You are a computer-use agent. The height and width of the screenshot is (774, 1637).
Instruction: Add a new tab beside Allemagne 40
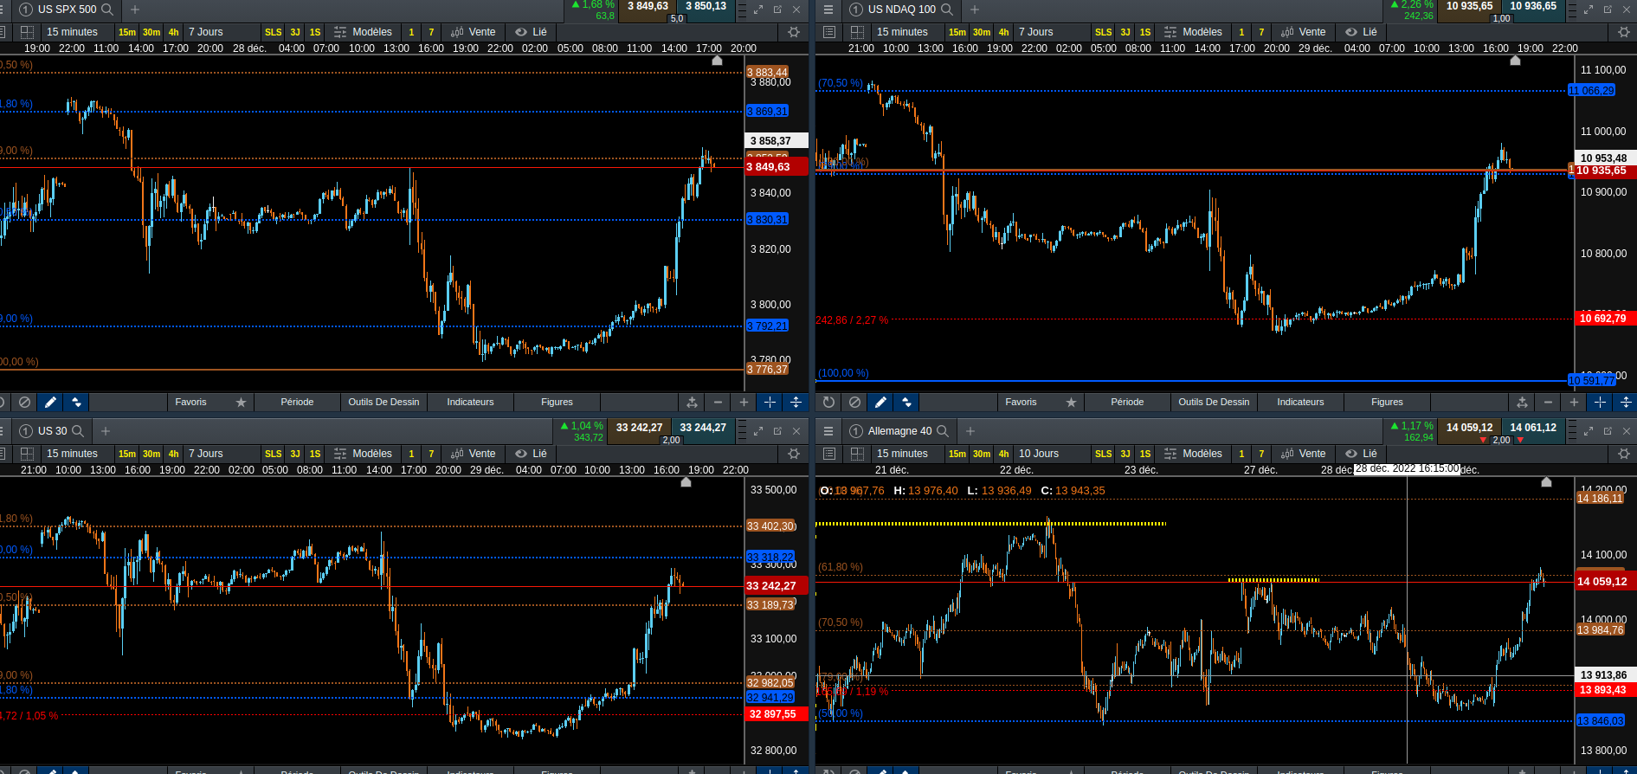970,431
